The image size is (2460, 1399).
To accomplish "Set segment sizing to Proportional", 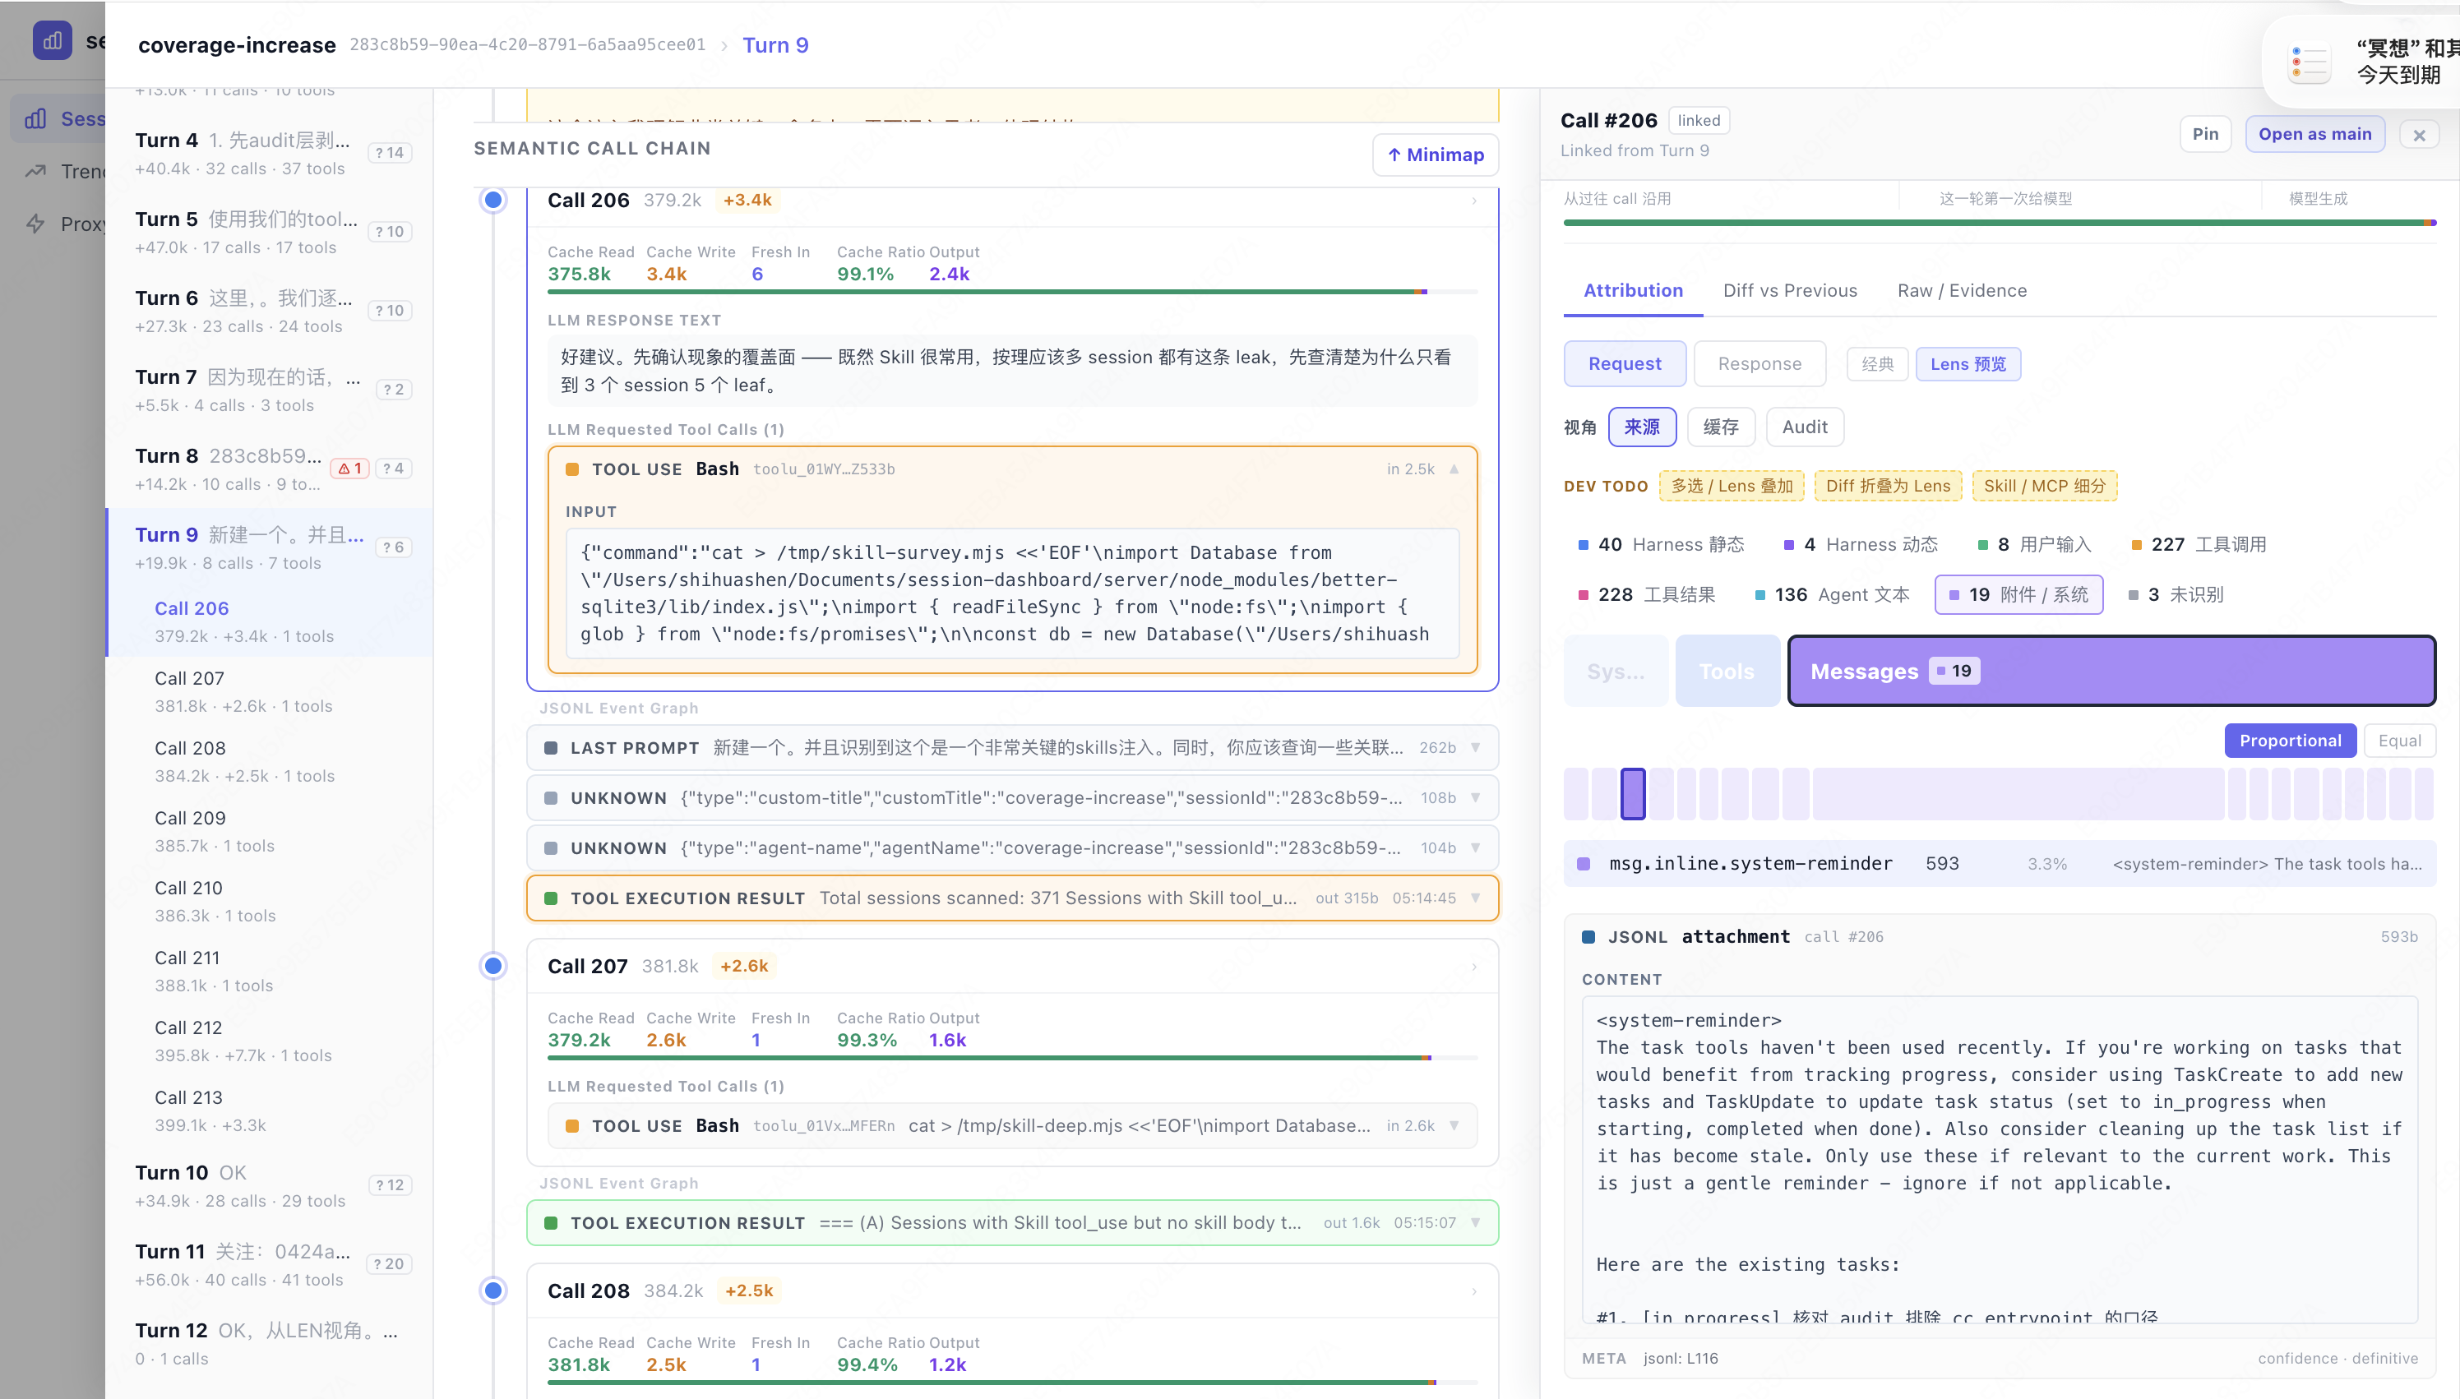I will pos(2290,741).
